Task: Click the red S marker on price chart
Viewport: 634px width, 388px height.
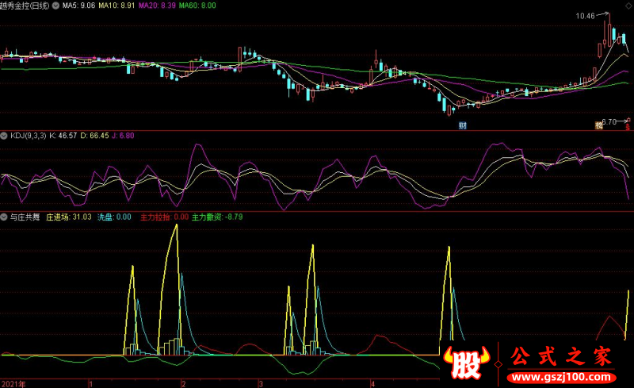Action: tap(627, 125)
